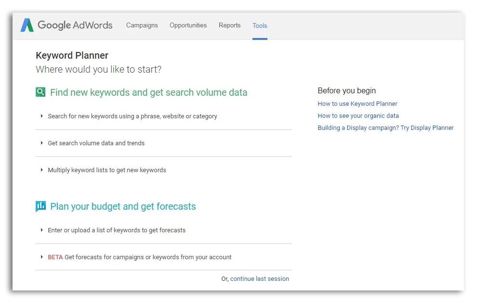Open 'How to use Keyword Planner' link
477x303 pixels.
(x=357, y=104)
